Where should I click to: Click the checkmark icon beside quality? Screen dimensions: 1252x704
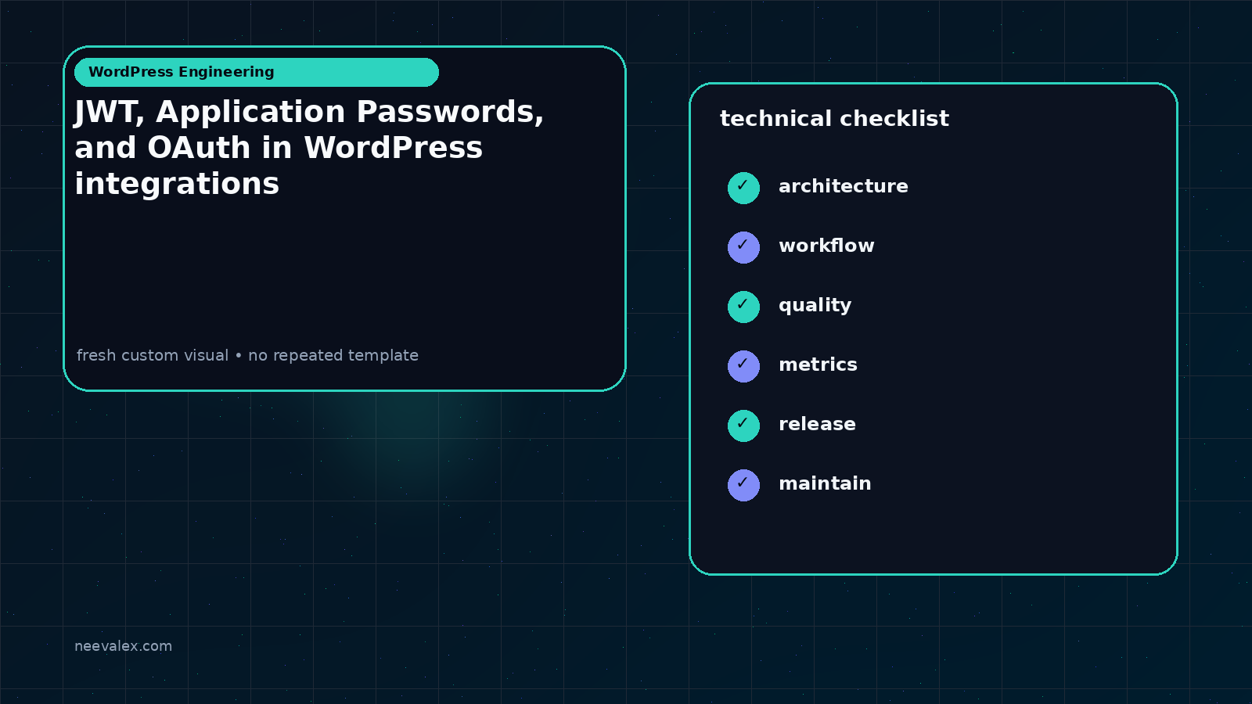click(743, 307)
